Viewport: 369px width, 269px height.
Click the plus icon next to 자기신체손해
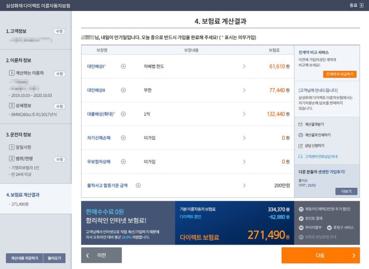[x=123, y=137]
